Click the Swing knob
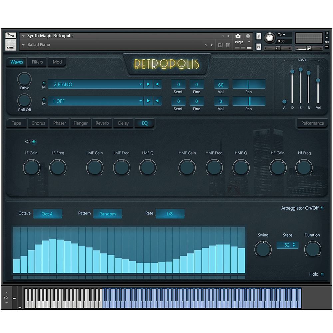Viewport: 333px width, 333px height. (x=263, y=249)
